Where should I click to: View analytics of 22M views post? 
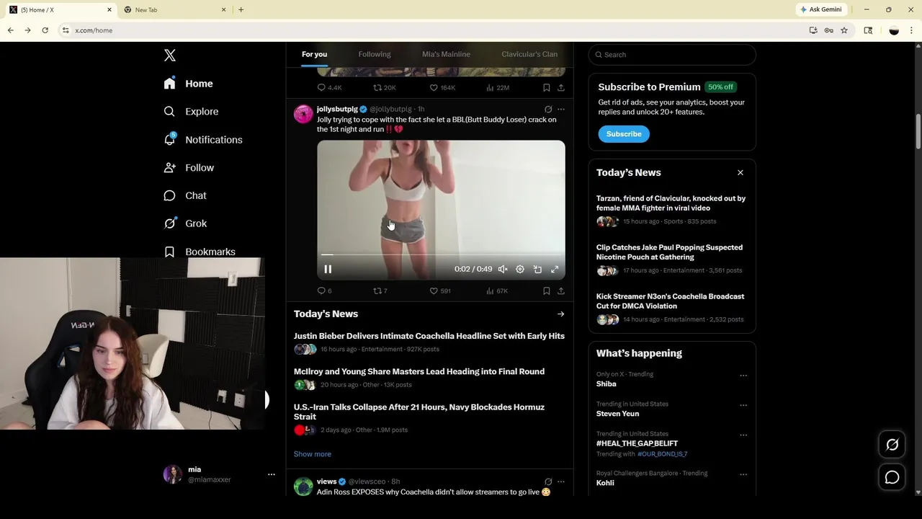498,88
